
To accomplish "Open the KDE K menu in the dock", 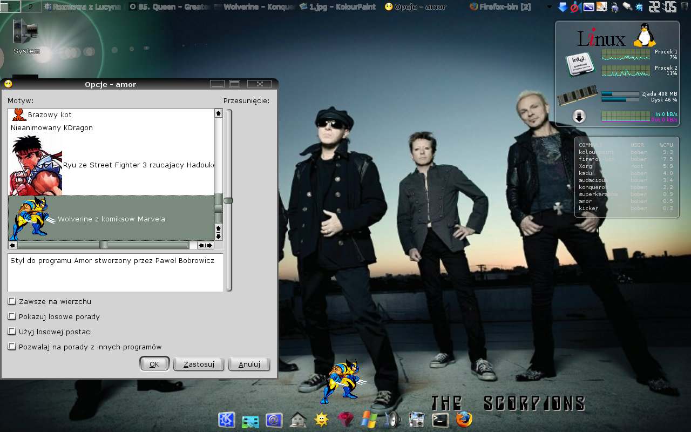I will pyautogui.click(x=227, y=420).
